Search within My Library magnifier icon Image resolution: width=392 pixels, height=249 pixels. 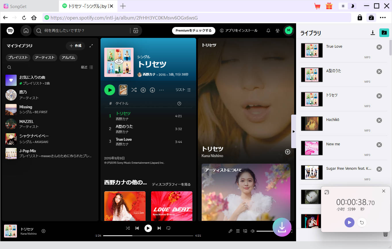pyautogui.click(x=9, y=67)
